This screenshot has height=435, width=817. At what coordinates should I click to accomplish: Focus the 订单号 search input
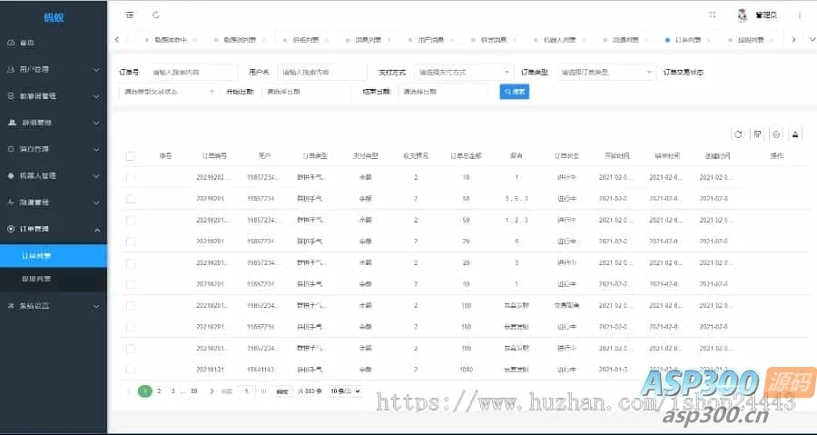pos(192,73)
